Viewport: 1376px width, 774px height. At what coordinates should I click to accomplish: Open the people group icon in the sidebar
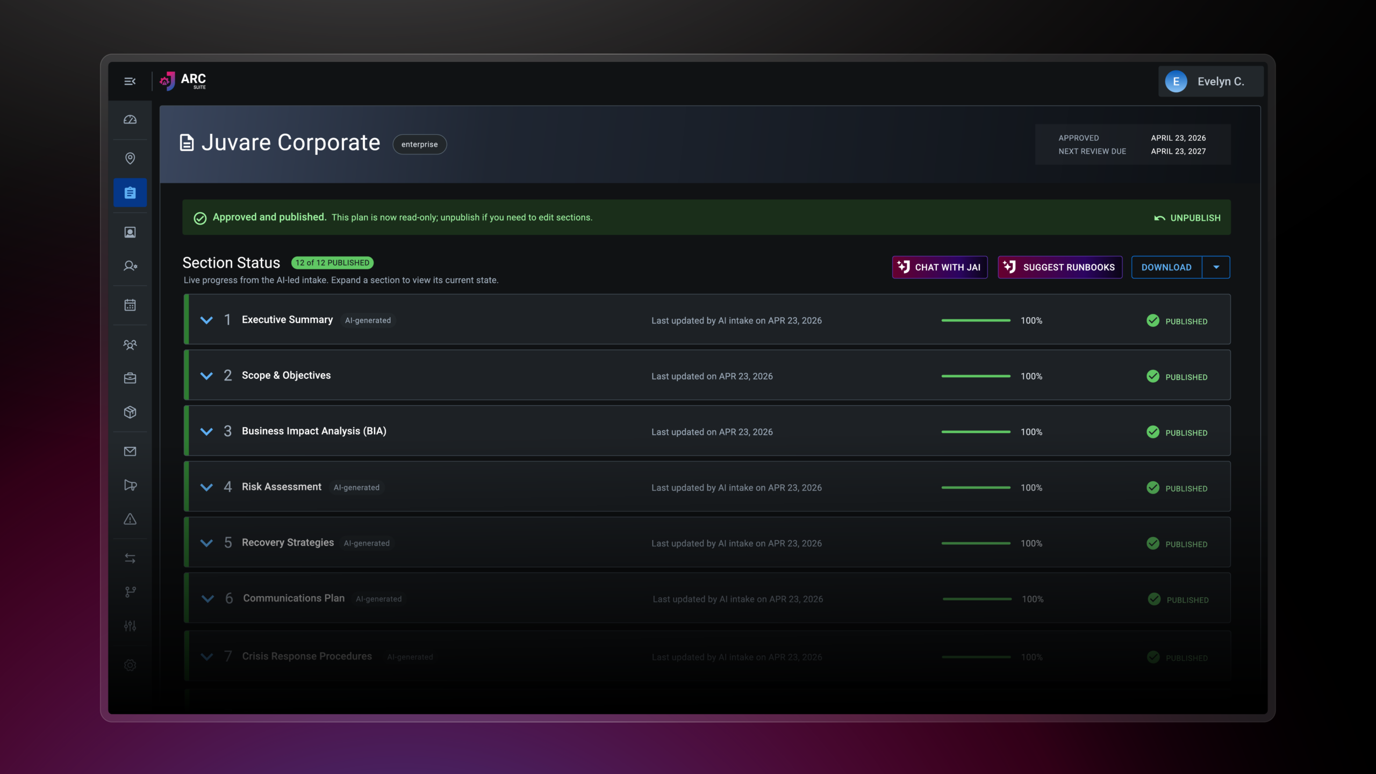click(130, 344)
